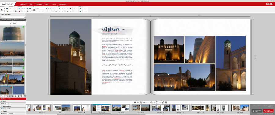Click the page overview grid icon in bottom bar
The height and width of the screenshot is (115, 275).
click(138, 102)
